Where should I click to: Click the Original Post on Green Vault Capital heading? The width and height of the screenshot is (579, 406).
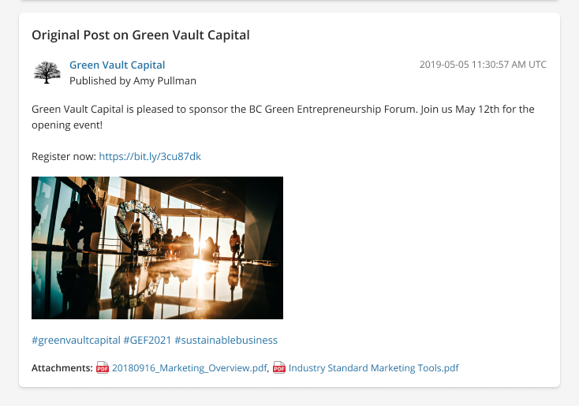click(140, 35)
